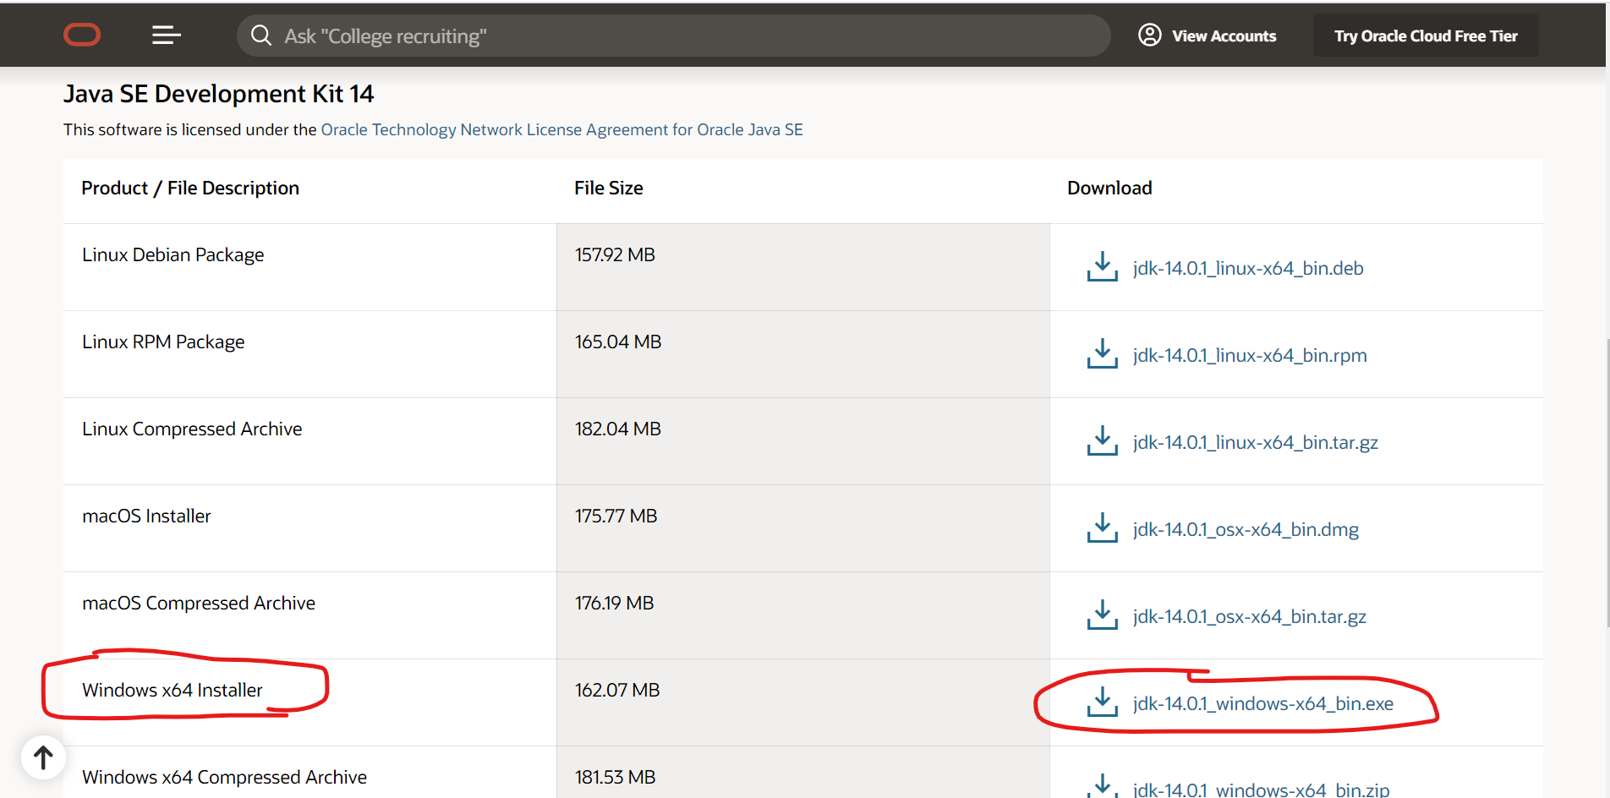The height and width of the screenshot is (798, 1610).
Task: Select the macOS Installer row label
Action: 146,516
